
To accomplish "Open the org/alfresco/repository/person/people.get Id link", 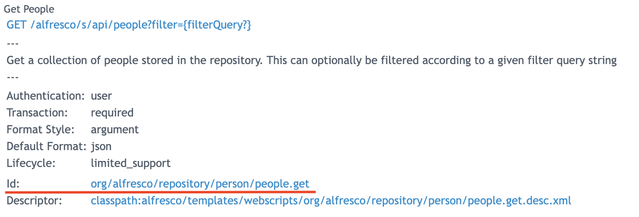I will point(200,184).
